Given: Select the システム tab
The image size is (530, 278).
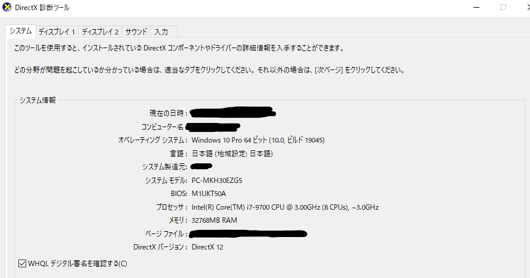Looking at the screenshot, I should pos(21,31).
